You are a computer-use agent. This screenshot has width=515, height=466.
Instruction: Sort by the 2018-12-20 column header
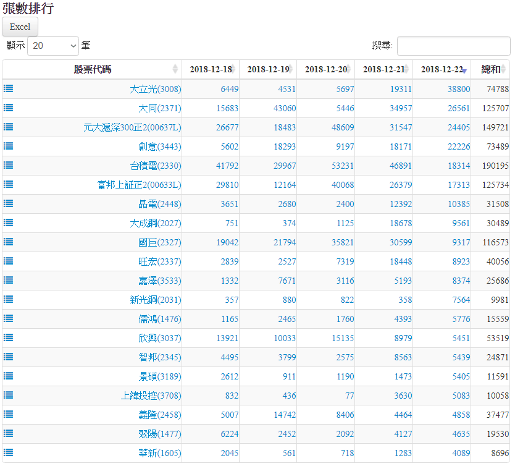325,69
